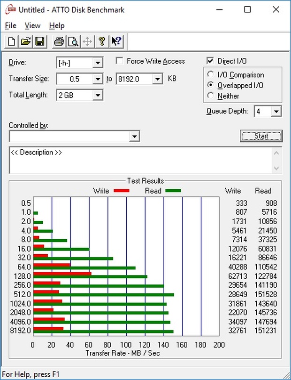The width and height of the screenshot is (291, 380).
Task: Click the 512.0 green read bar
Action: tap(104, 295)
